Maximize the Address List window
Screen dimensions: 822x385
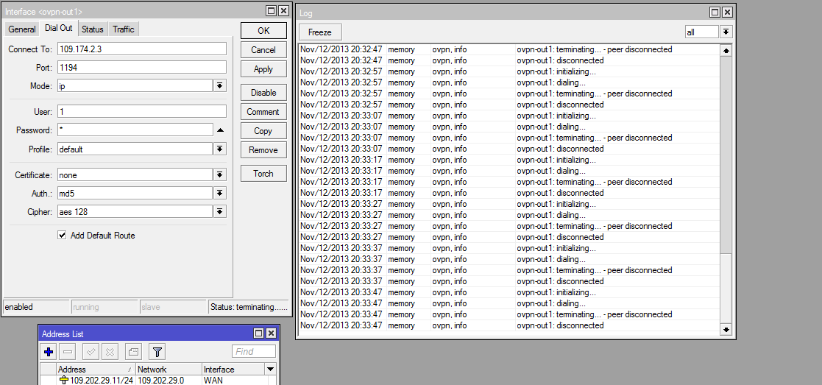pyautogui.click(x=258, y=333)
